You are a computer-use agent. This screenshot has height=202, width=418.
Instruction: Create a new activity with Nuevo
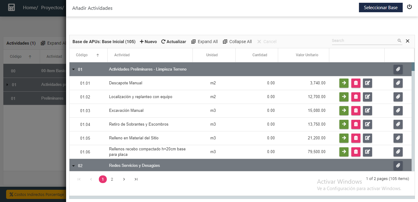click(x=148, y=41)
